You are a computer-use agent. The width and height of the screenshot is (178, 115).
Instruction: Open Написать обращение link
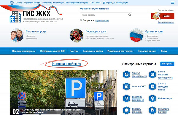pyautogui.click(x=137, y=110)
